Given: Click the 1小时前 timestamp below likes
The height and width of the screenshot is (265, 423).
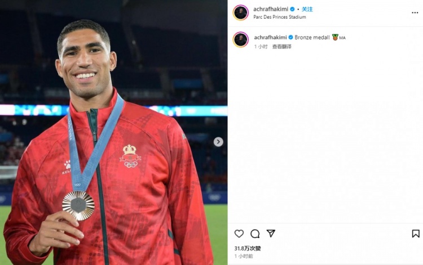Looking at the screenshot, I should coord(244,256).
